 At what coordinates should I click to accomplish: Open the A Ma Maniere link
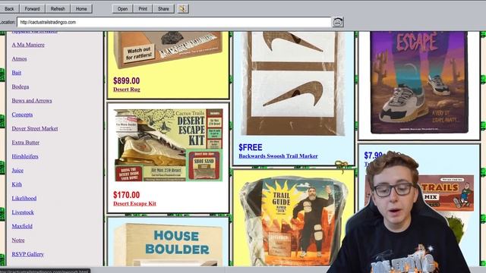28,45
